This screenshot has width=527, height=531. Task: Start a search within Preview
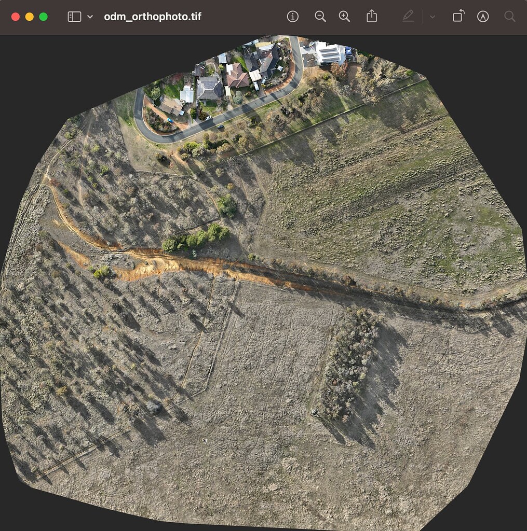509,16
